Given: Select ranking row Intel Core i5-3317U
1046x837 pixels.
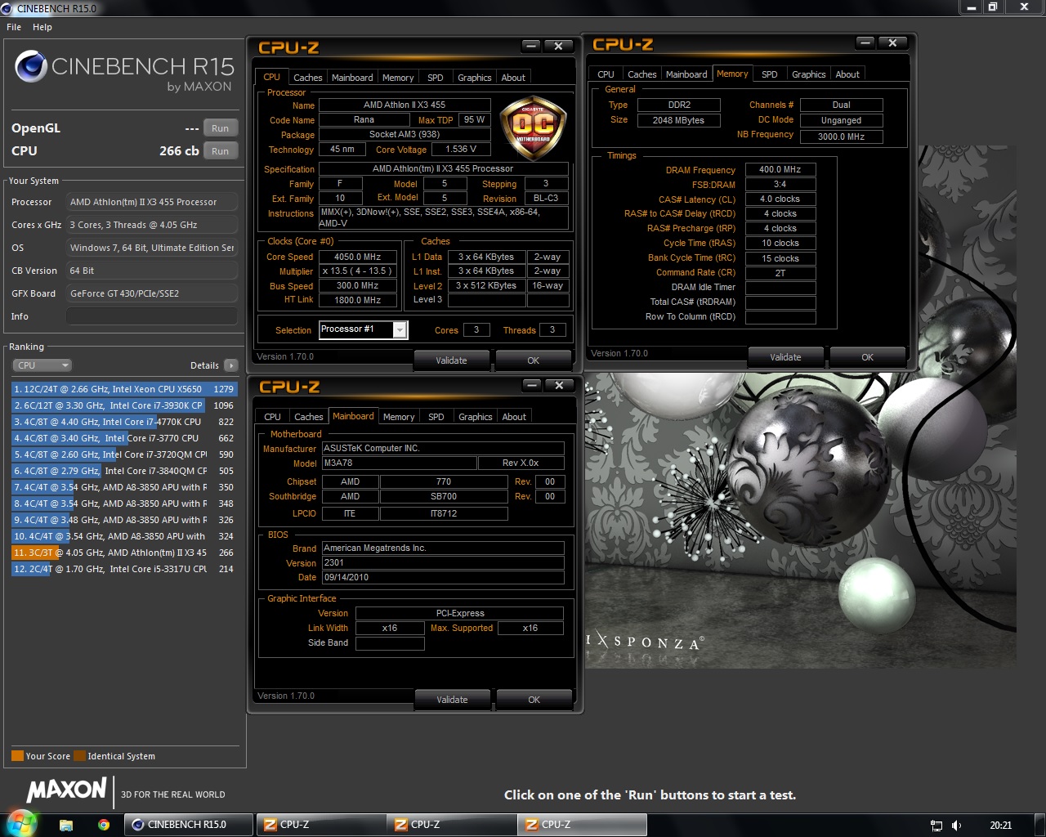Looking at the screenshot, I should pos(124,569).
